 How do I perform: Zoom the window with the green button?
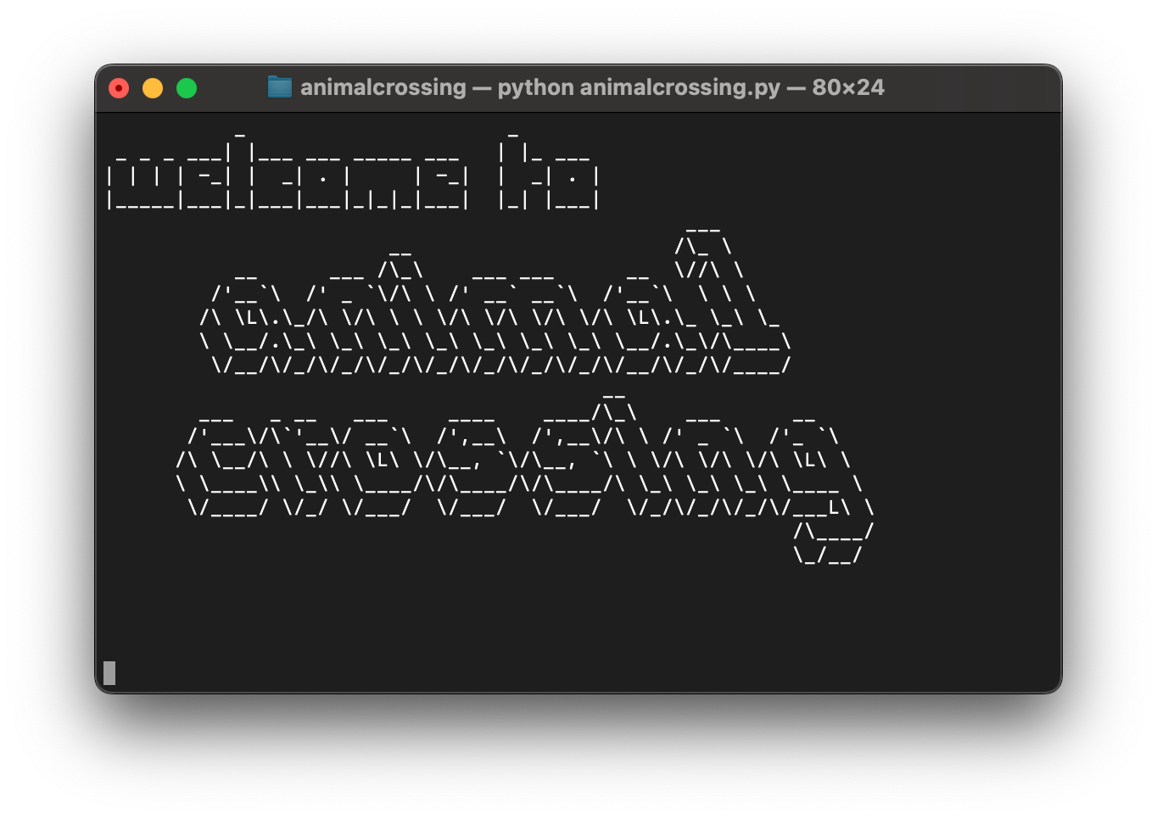click(x=187, y=88)
